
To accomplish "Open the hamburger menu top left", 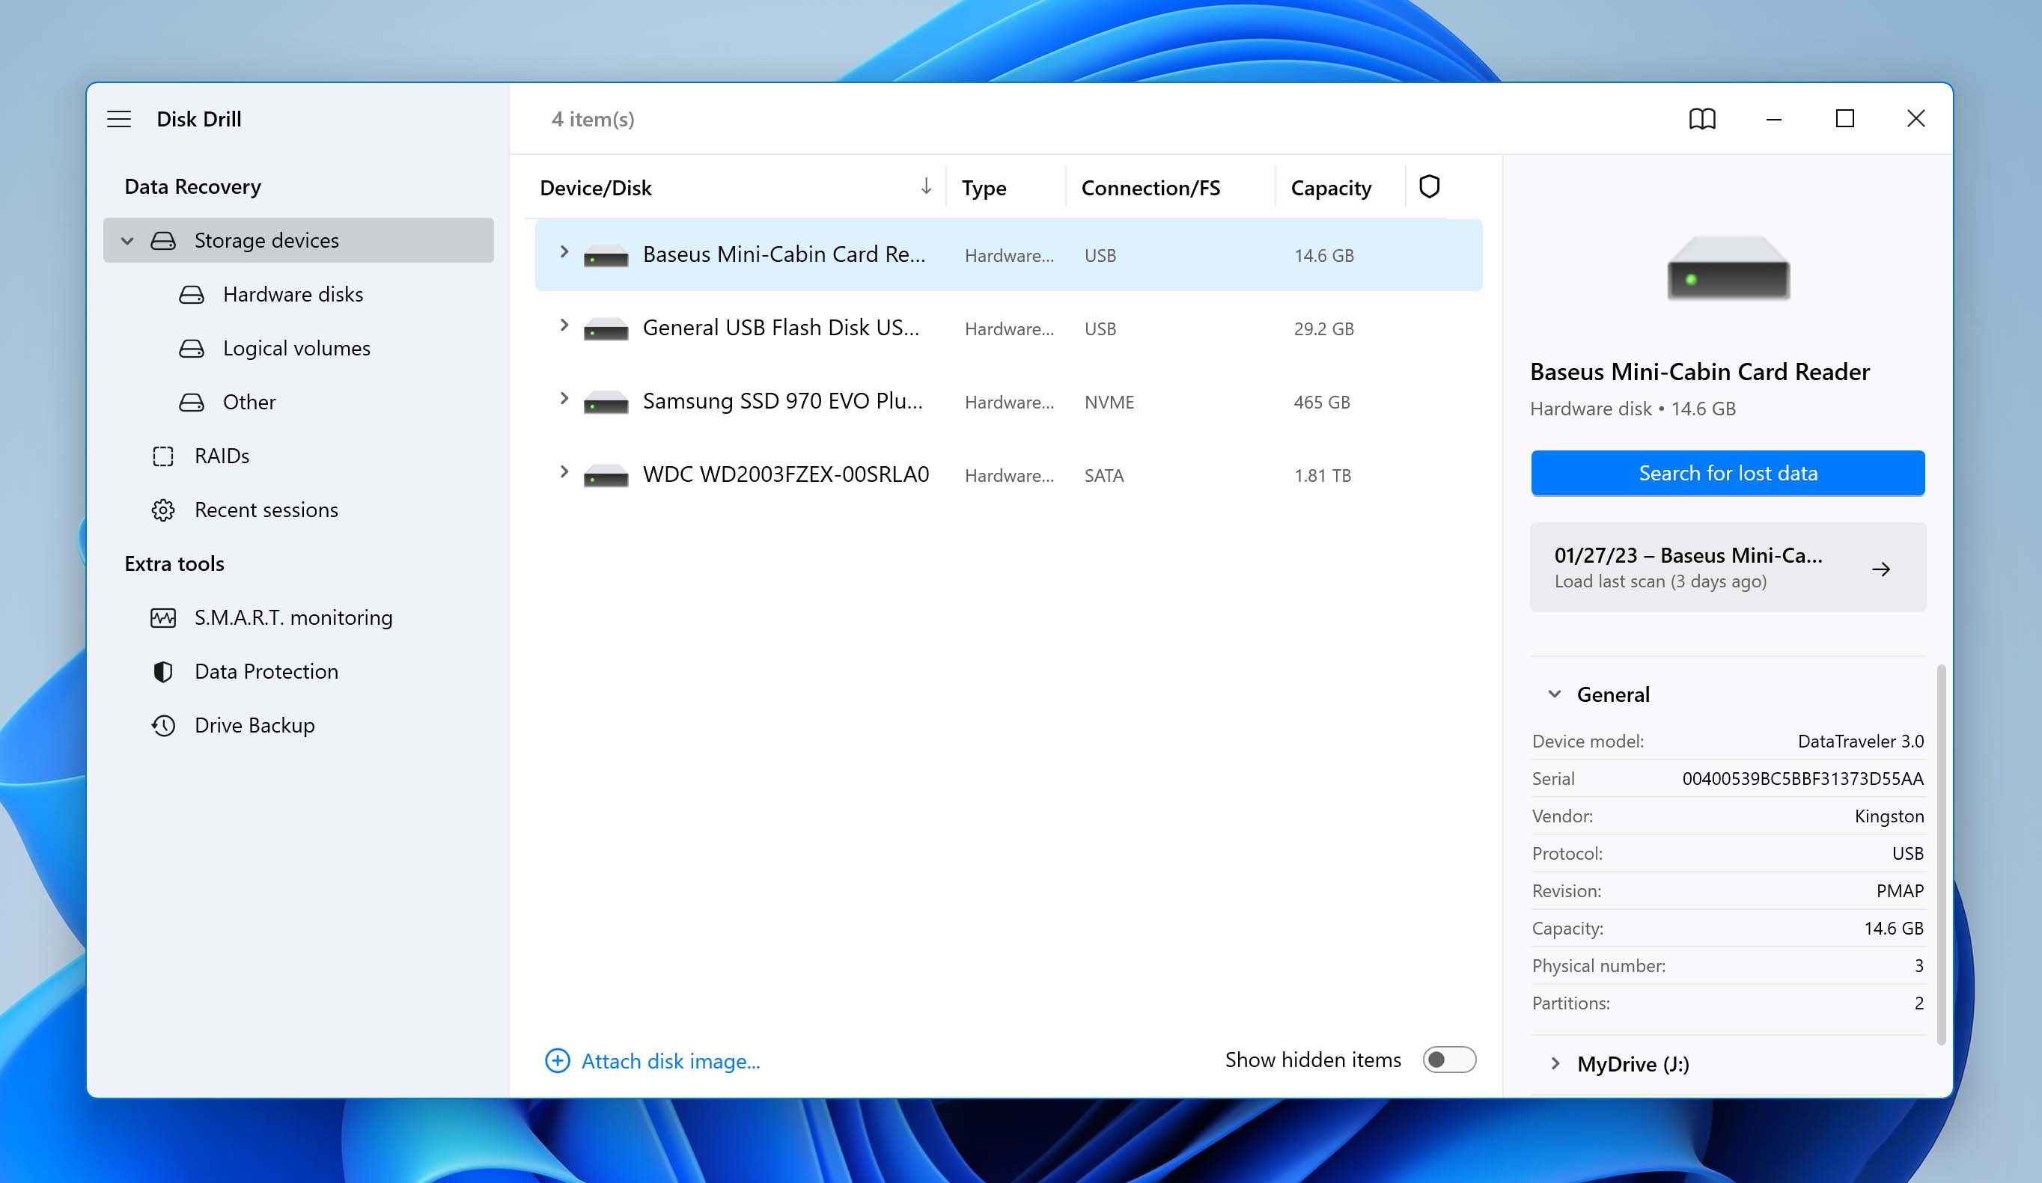I will point(120,118).
